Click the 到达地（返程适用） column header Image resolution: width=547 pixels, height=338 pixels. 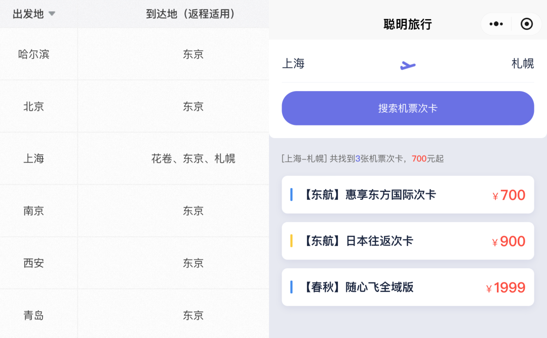191,14
